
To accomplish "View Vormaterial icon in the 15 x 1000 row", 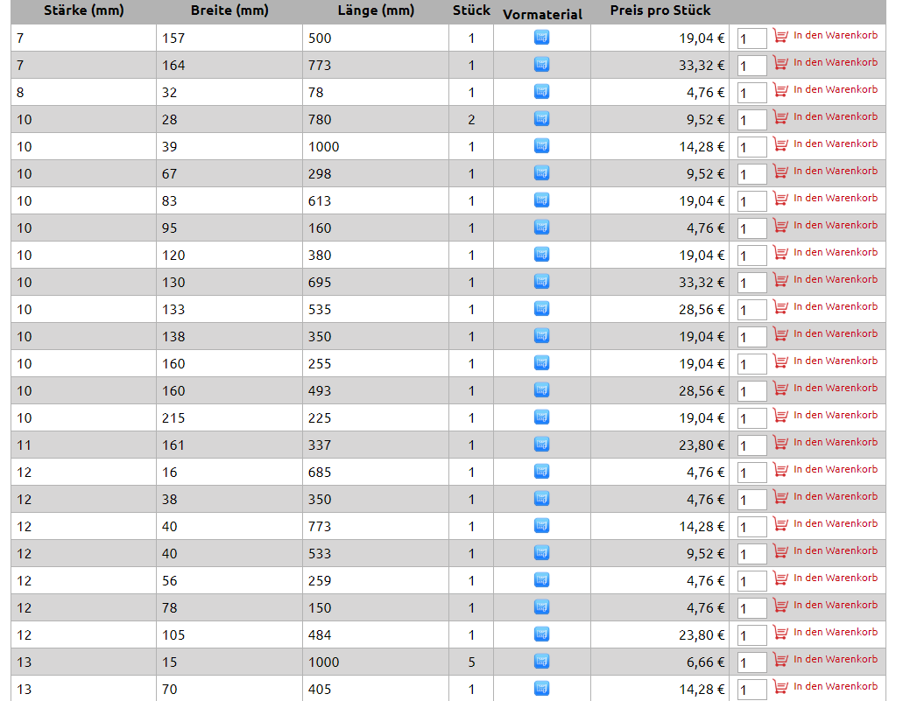I will [x=541, y=661].
